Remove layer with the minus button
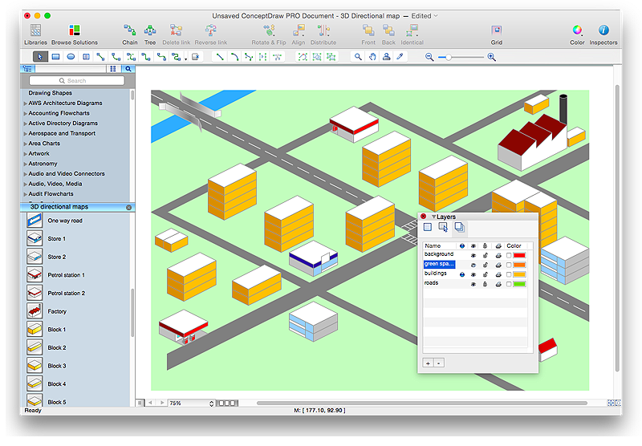Screen dimensions: 642x446 click(x=438, y=363)
